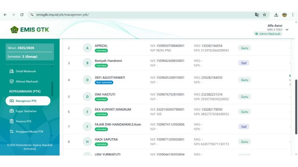Click the Satminkal tag under APRIZAL
The height and width of the screenshot is (167, 298).
(x=101, y=50)
